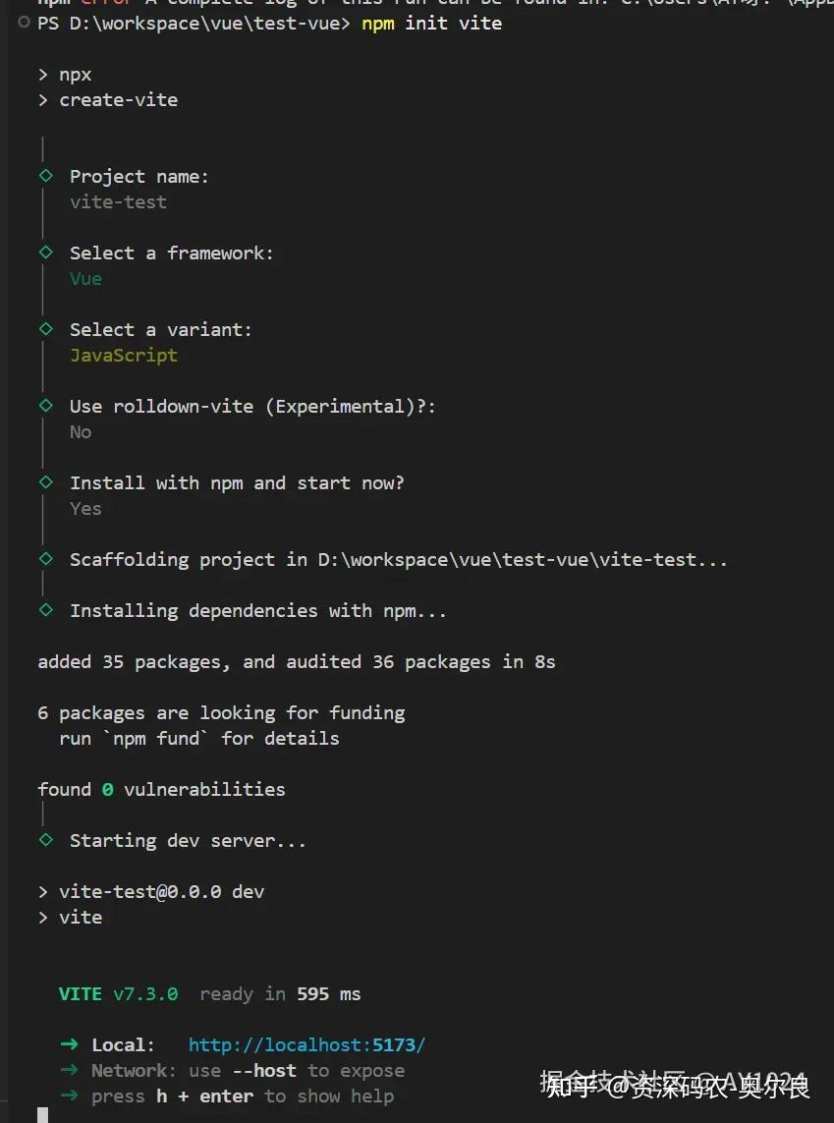The image size is (834, 1123).
Task: Click the diamond next to Scaffolding project line
Action: 45,559
